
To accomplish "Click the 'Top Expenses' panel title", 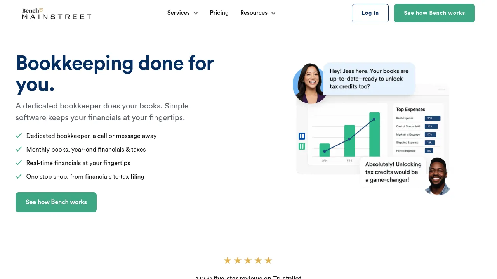I will 410,110.
